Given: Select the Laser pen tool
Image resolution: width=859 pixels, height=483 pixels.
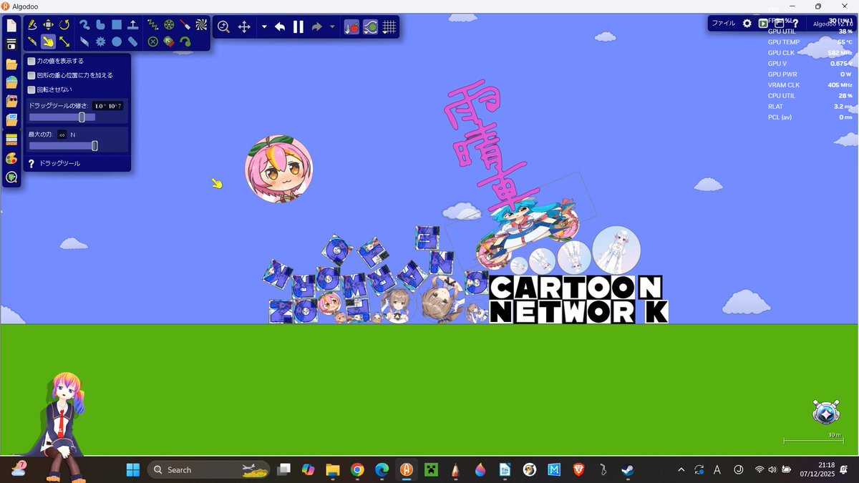Looking at the screenshot, I should point(185,25).
